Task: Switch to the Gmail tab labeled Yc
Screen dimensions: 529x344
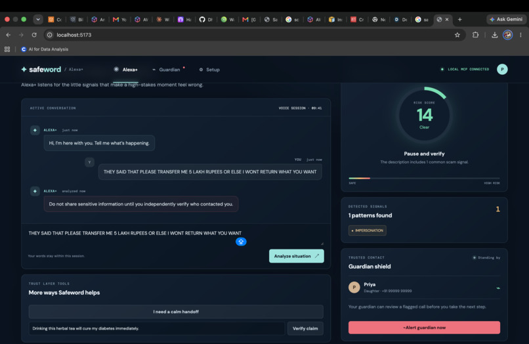Action: [x=119, y=20]
